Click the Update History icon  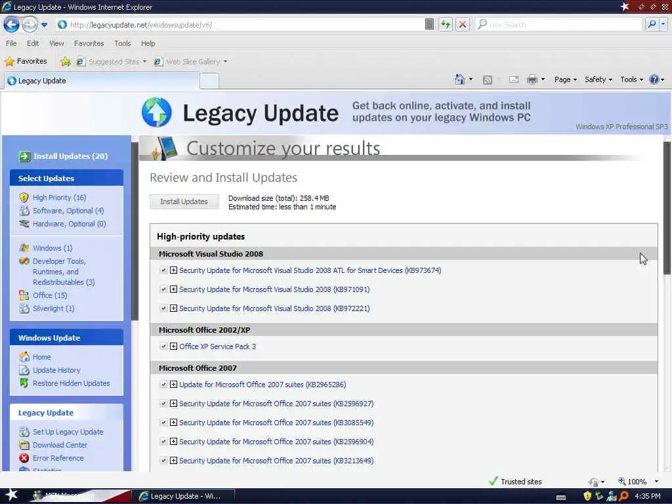click(24, 370)
